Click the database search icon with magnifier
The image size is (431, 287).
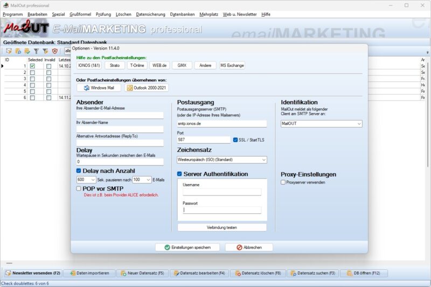click(18, 51)
